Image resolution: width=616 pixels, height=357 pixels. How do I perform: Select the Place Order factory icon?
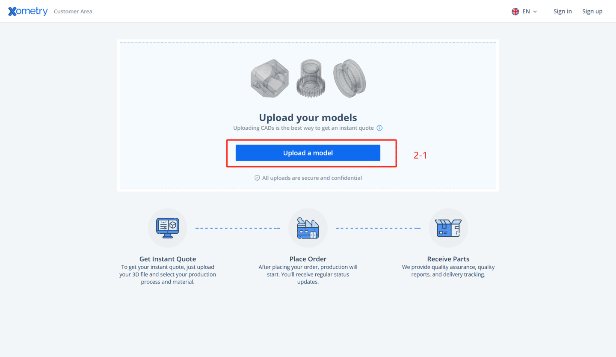(308, 228)
